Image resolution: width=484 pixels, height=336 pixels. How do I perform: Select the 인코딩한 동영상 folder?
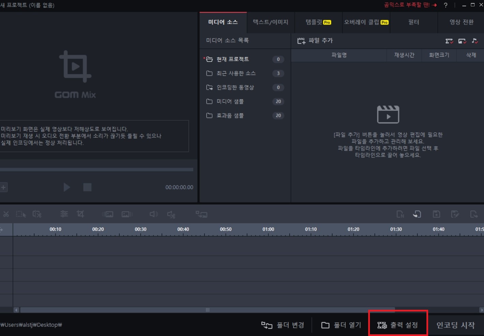(x=245, y=88)
